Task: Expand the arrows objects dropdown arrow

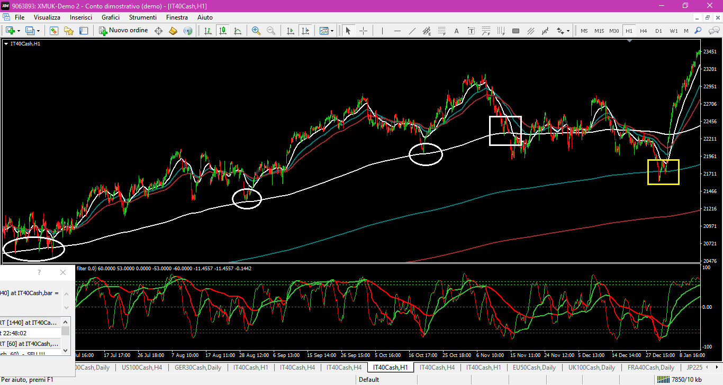Action: 568,31
